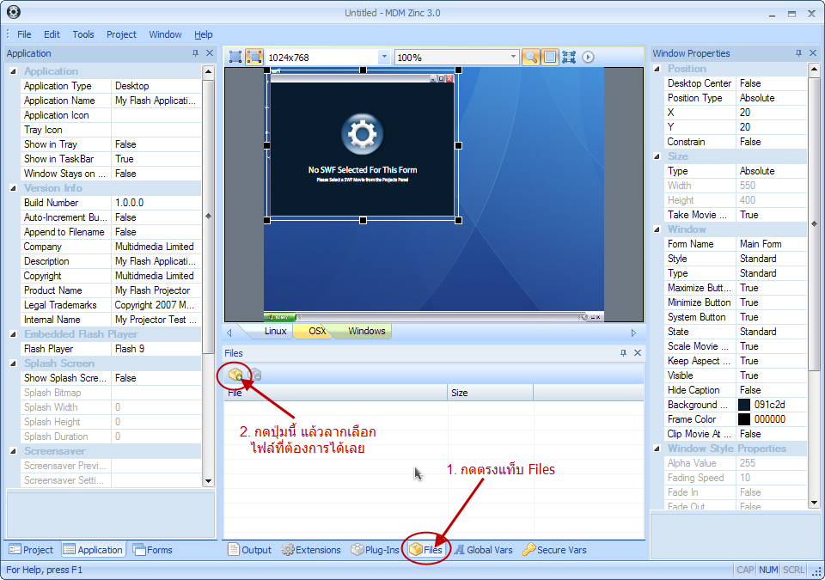Collapse the Application property section
The width and height of the screenshot is (825, 580).
pos(14,71)
